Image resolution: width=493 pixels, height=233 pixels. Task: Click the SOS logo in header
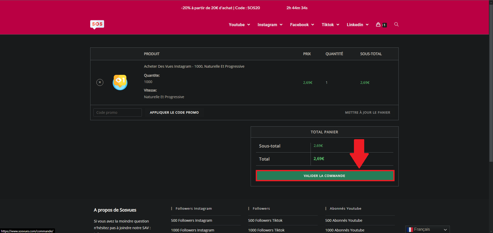click(x=97, y=24)
